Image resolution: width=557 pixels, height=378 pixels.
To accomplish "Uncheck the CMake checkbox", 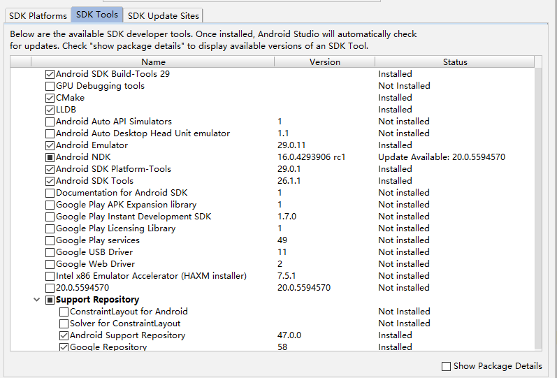I will [x=50, y=98].
